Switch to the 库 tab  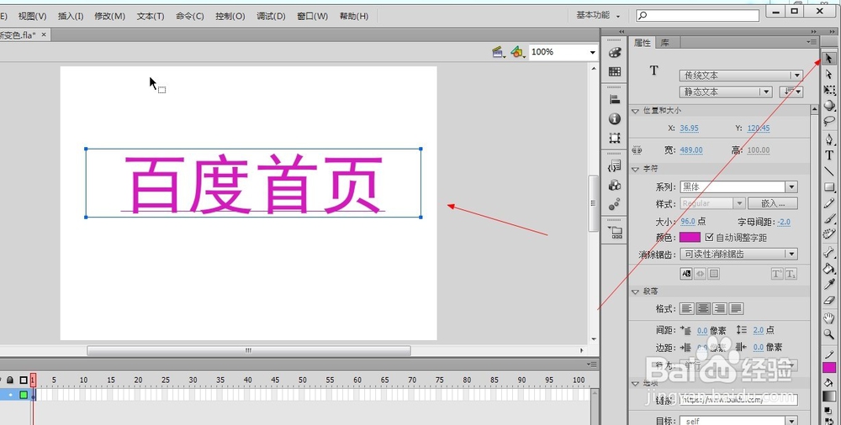pos(665,43)
